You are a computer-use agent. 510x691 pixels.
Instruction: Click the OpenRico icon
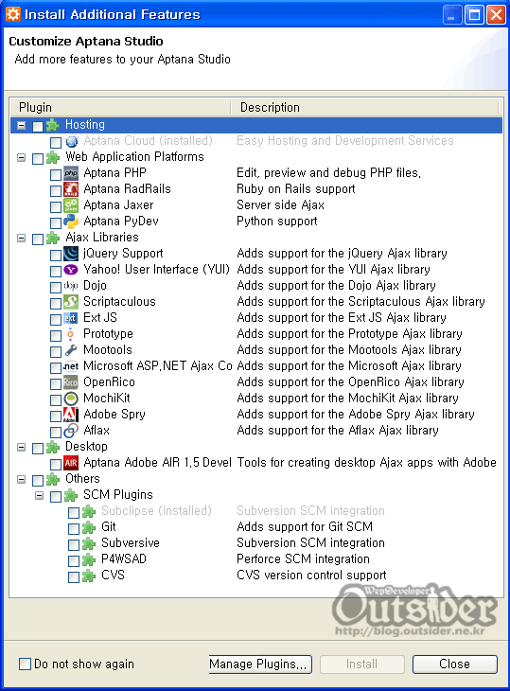point(71,382)
